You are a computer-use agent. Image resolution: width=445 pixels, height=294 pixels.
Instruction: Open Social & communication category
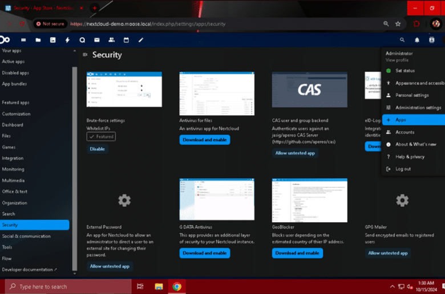tap(26, 236)
